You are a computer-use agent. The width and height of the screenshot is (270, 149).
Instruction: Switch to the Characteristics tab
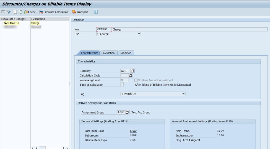[x=89, y=53]
